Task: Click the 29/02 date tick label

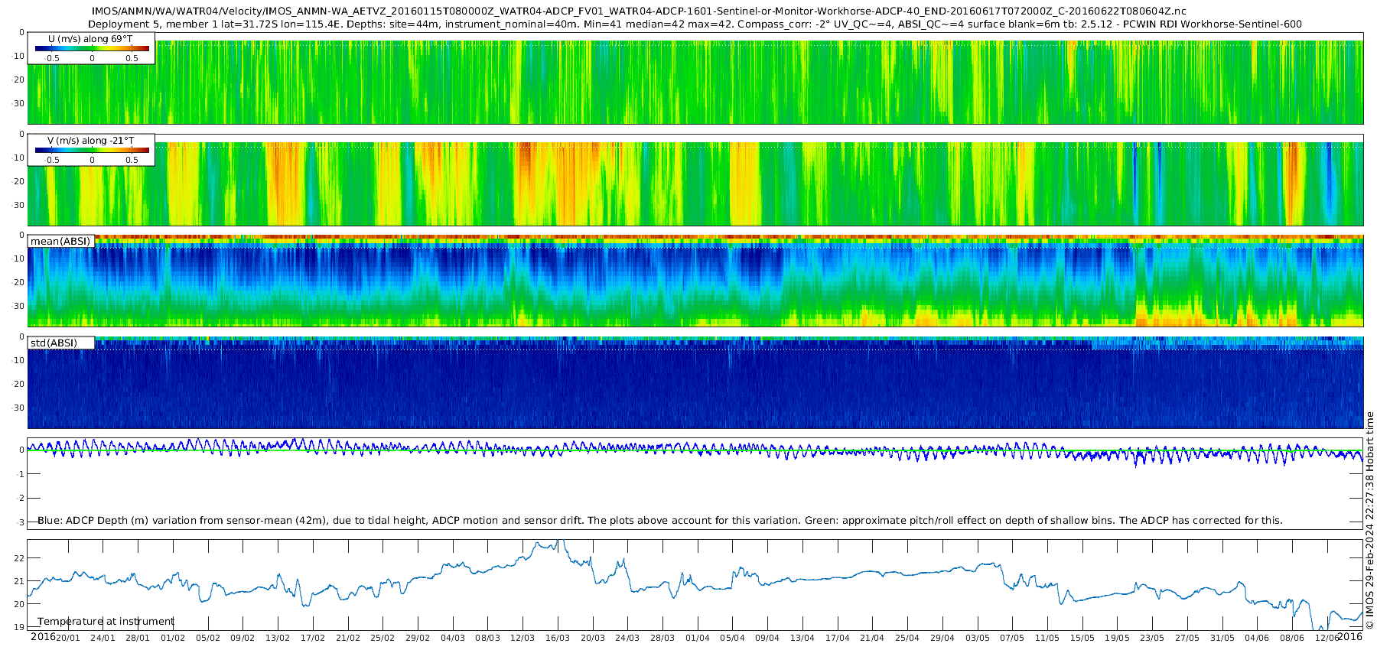Action: 418,638
